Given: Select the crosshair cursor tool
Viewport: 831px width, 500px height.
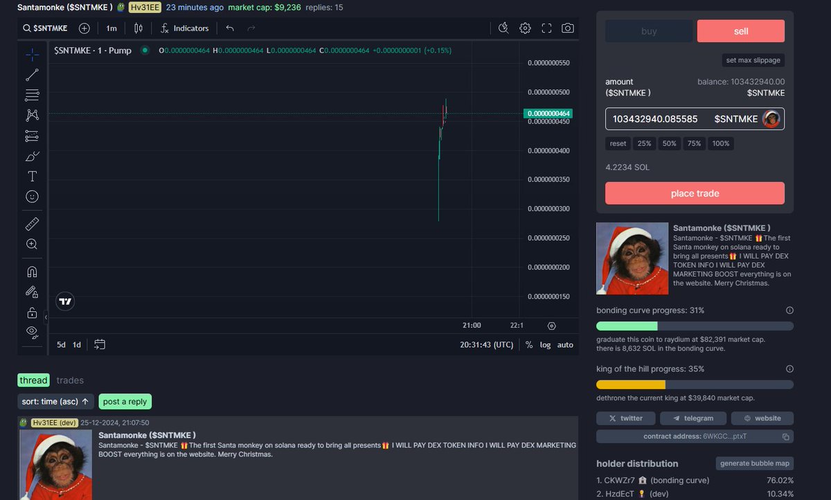Looking at the screenshot, I should point(32,55).
